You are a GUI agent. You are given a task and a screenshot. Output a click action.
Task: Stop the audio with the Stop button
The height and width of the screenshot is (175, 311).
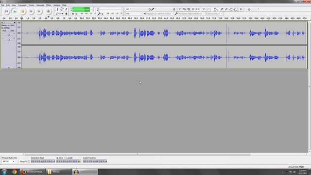(23, 12)
